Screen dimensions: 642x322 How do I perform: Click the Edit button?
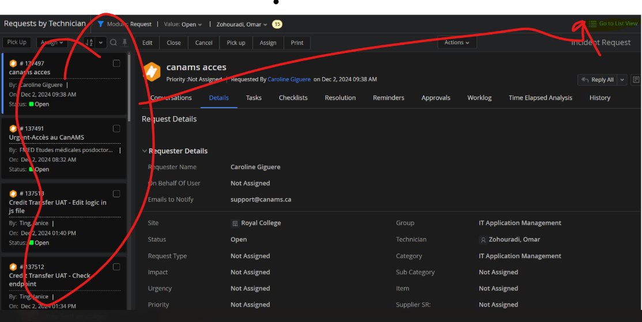click(148, 43)
